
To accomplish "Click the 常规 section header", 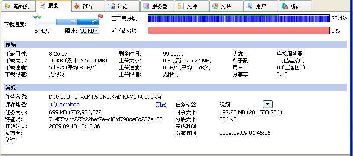I will tap(175, 87).
